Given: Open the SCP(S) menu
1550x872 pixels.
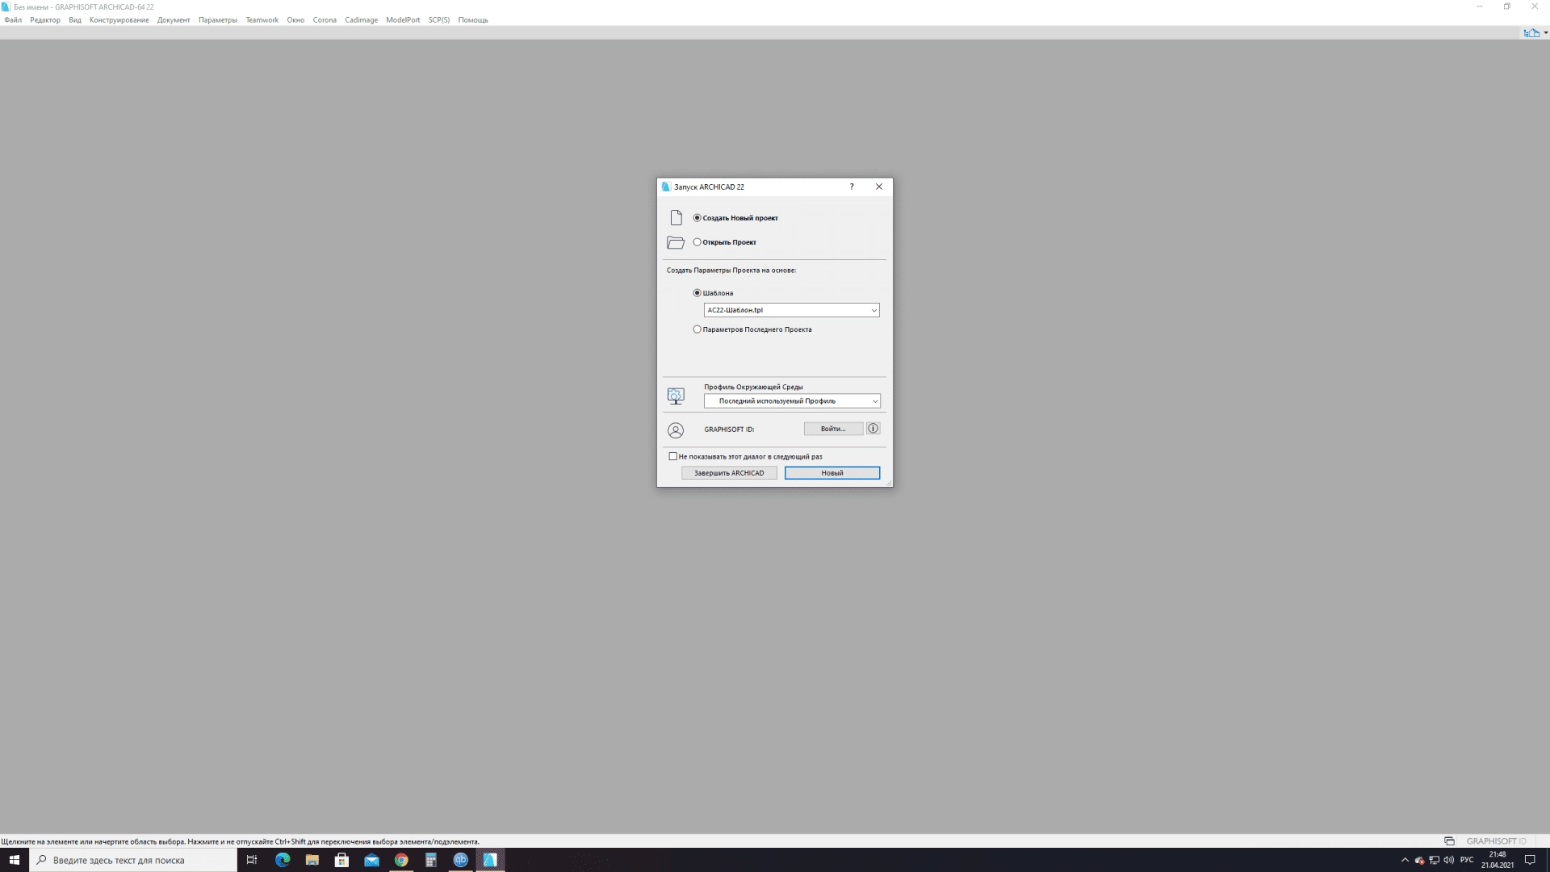Looking at the screenshot, I should click(439, 20).
